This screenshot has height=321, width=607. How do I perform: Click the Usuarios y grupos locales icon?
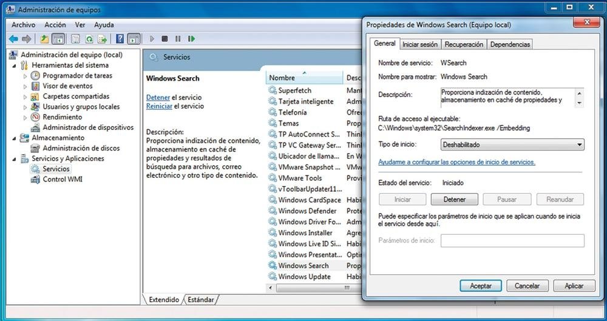[x=36, y=106]
